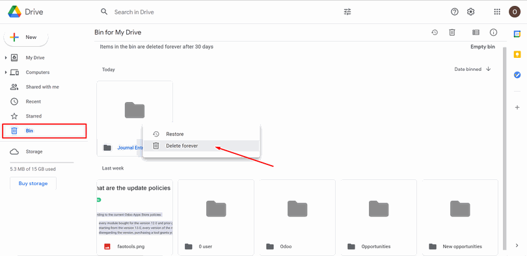527x256 pixels.
Task: Open the Settings gear icon
Action: (471, 12)
